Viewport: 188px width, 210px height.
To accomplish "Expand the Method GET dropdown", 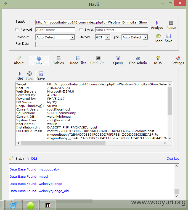I will (108, 37).
